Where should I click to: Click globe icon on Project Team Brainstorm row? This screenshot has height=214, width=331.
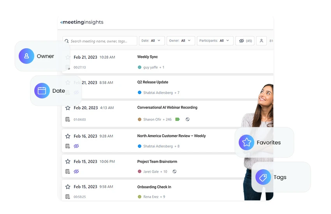click(174, 172)
